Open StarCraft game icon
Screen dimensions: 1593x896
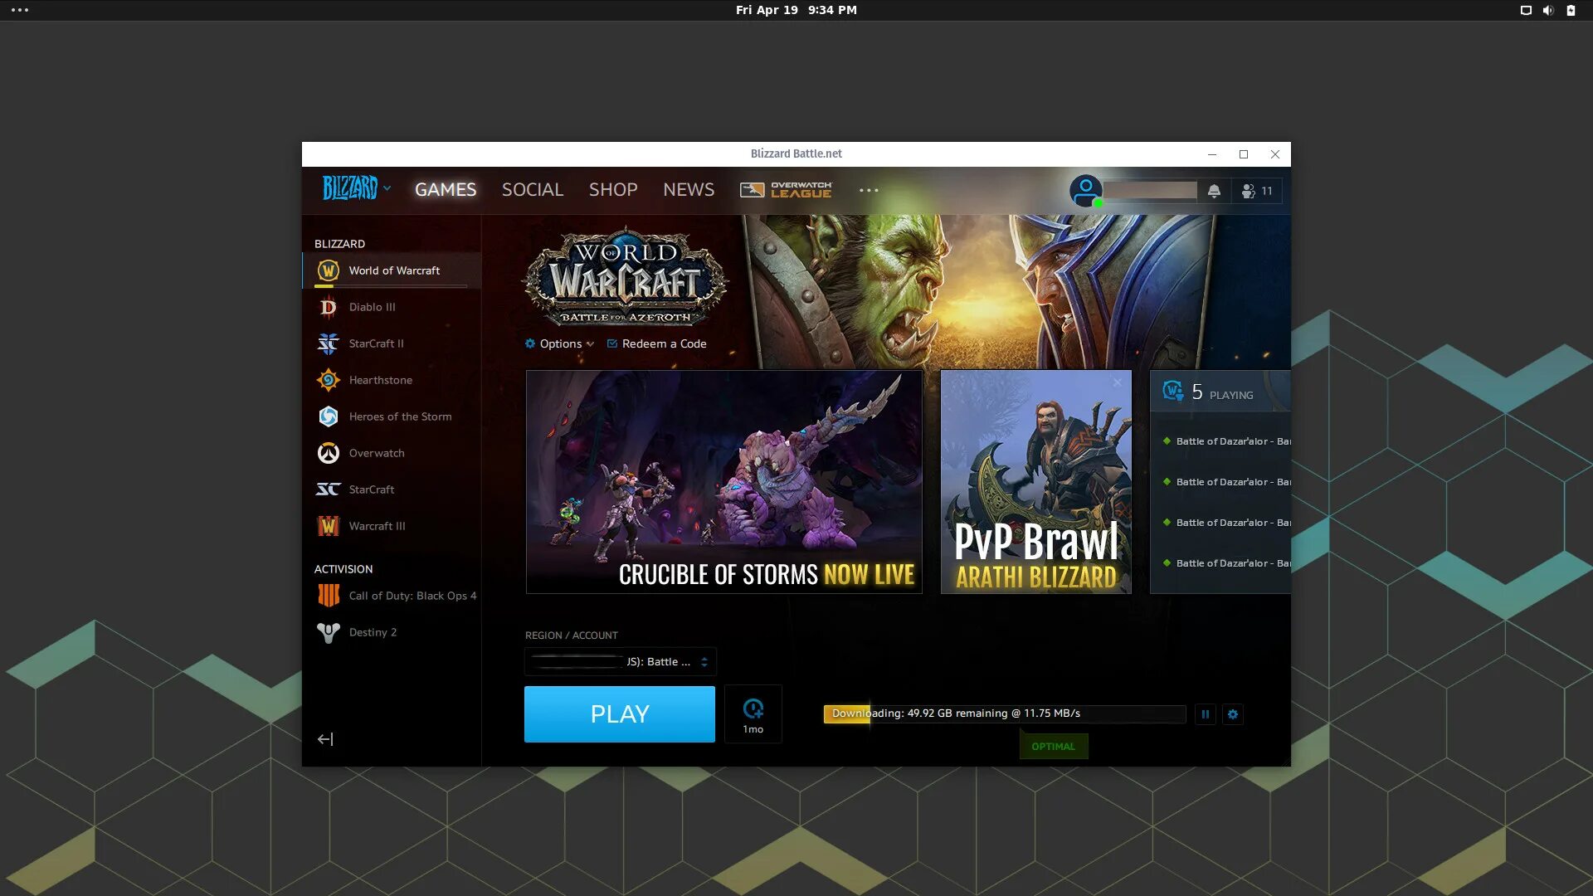click(x=329, y=489)
